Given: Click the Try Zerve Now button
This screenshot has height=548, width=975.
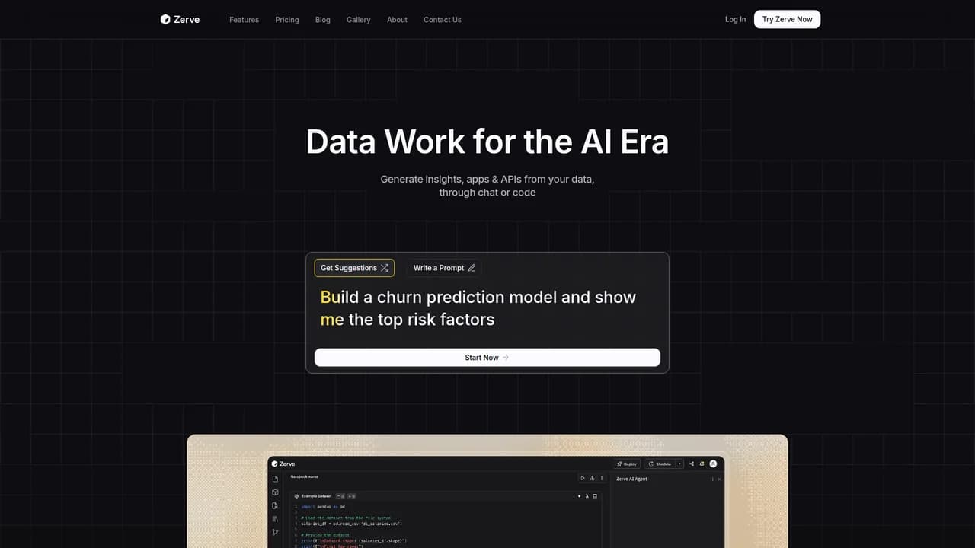Looking at the screenshot, I should point(787,19).
